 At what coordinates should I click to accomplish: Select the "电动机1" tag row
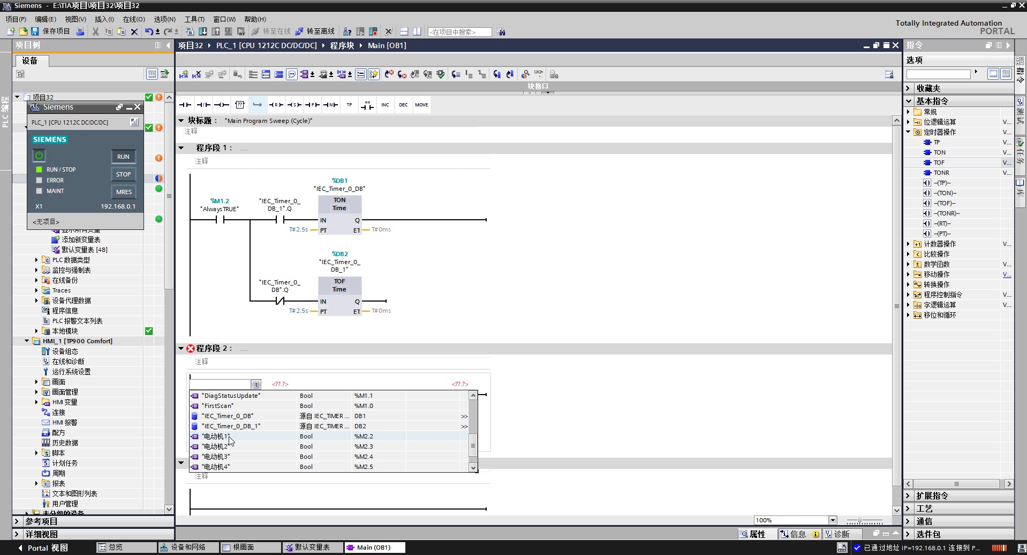click(329, 436)
